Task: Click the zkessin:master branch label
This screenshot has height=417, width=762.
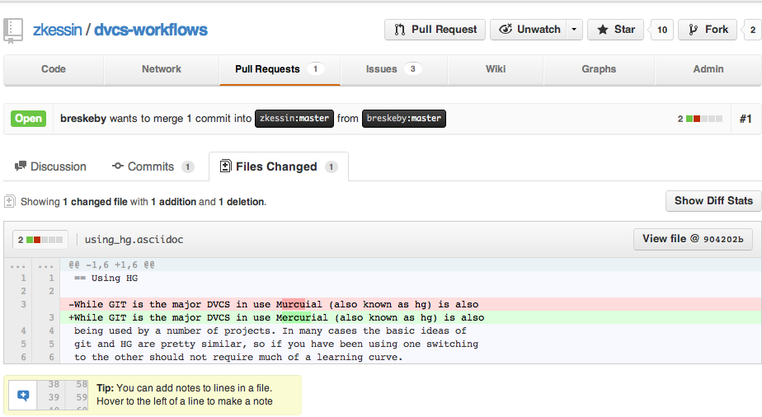Action: 294,119
